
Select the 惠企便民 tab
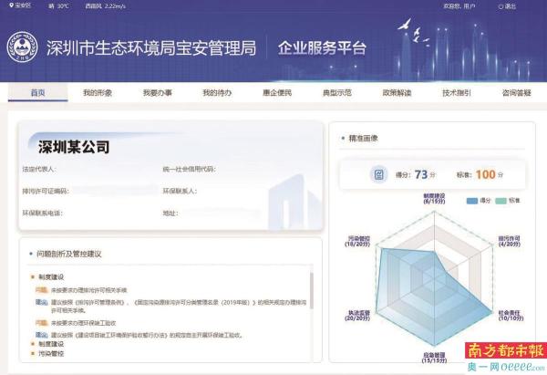[276, 93]
